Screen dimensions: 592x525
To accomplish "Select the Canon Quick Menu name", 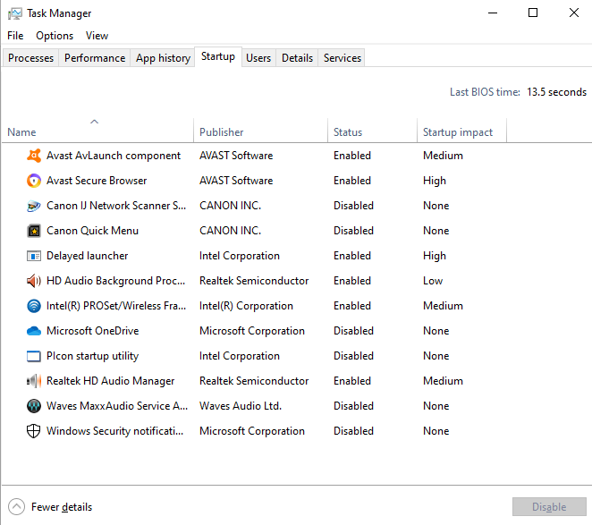I will pyautogui.click(x=92, y=231).
